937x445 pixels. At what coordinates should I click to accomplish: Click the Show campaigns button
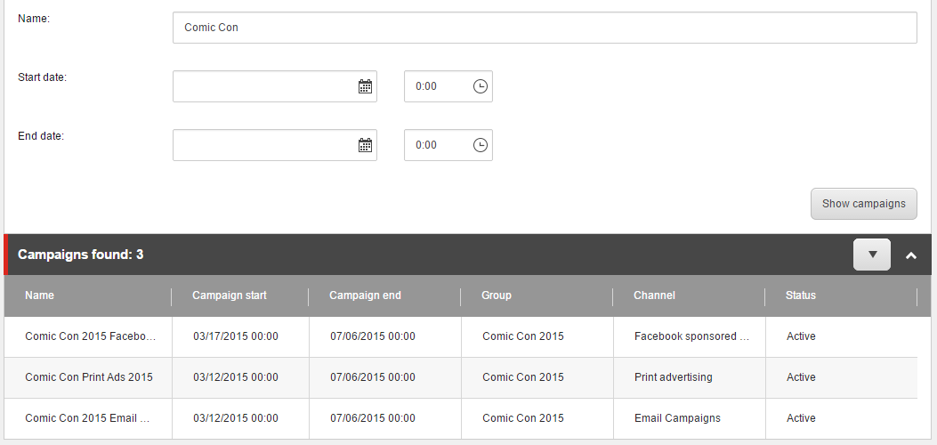(x=863, y=204)
